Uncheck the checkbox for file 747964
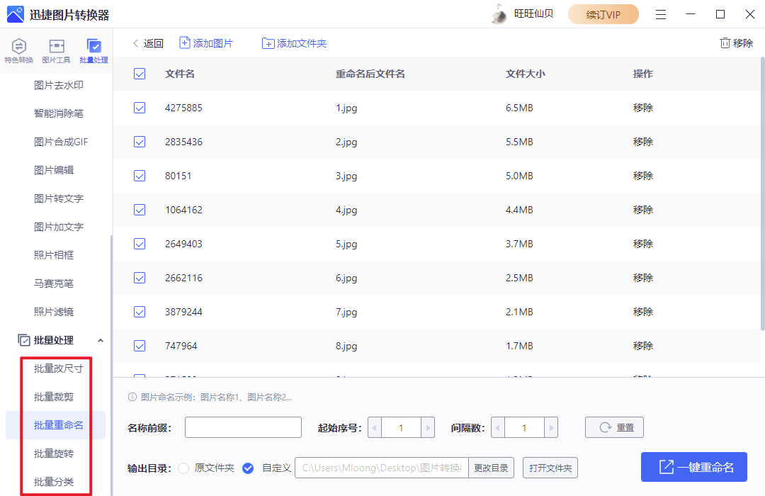This screenshot has width=765, height=496. click(x=140, y=346)
